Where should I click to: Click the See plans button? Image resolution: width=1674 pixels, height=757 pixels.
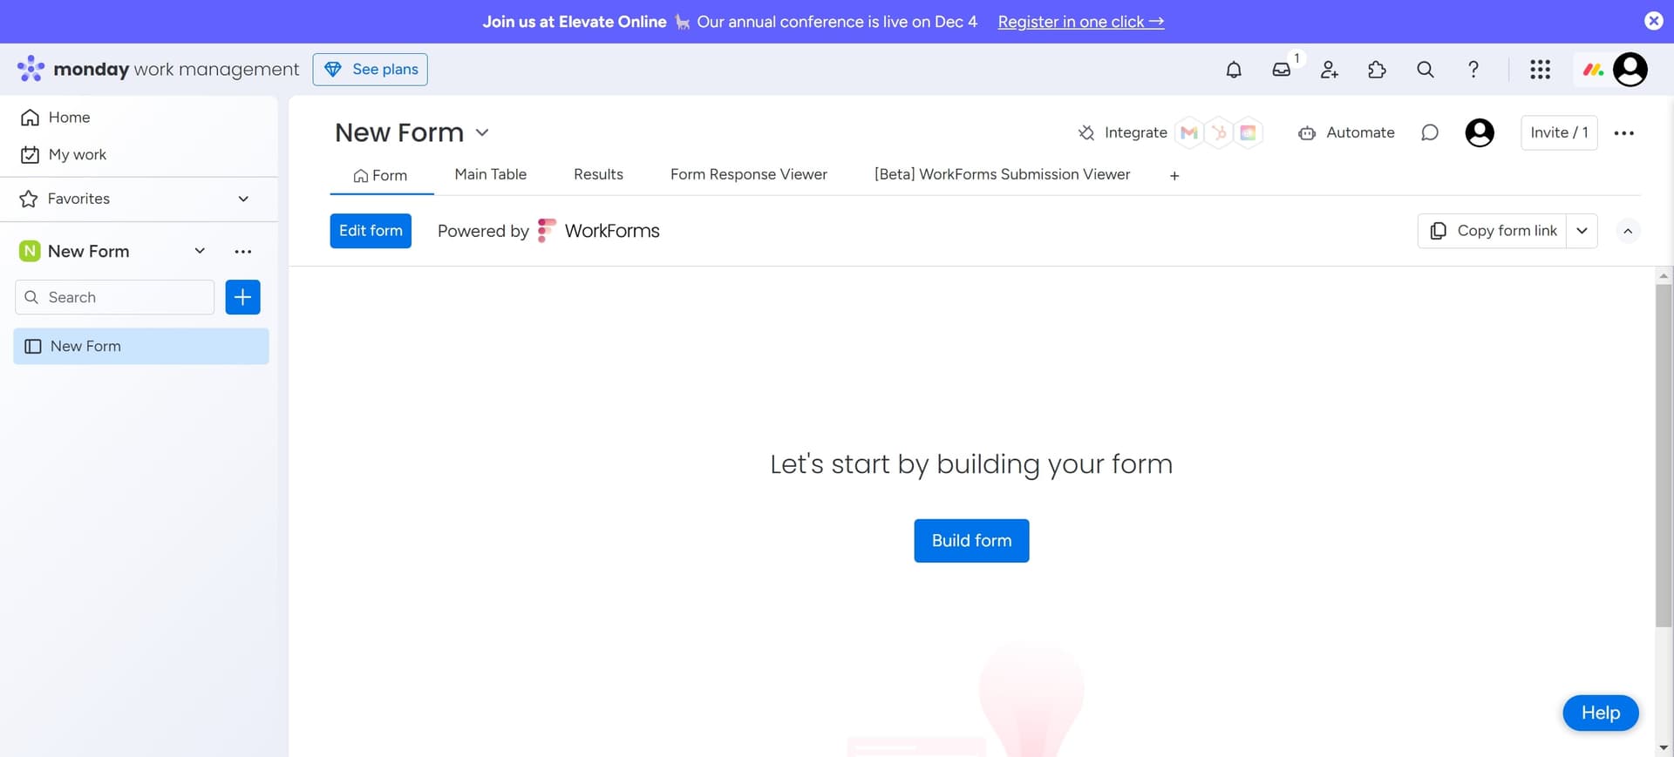click(370, 69)
